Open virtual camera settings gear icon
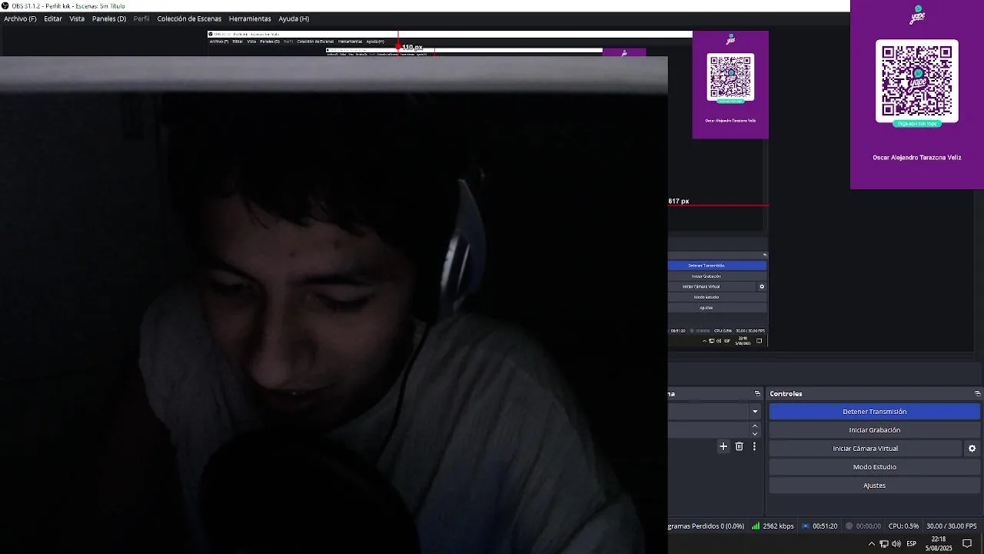This screenshot has height=554, width=984. click(x=972, y=449)
